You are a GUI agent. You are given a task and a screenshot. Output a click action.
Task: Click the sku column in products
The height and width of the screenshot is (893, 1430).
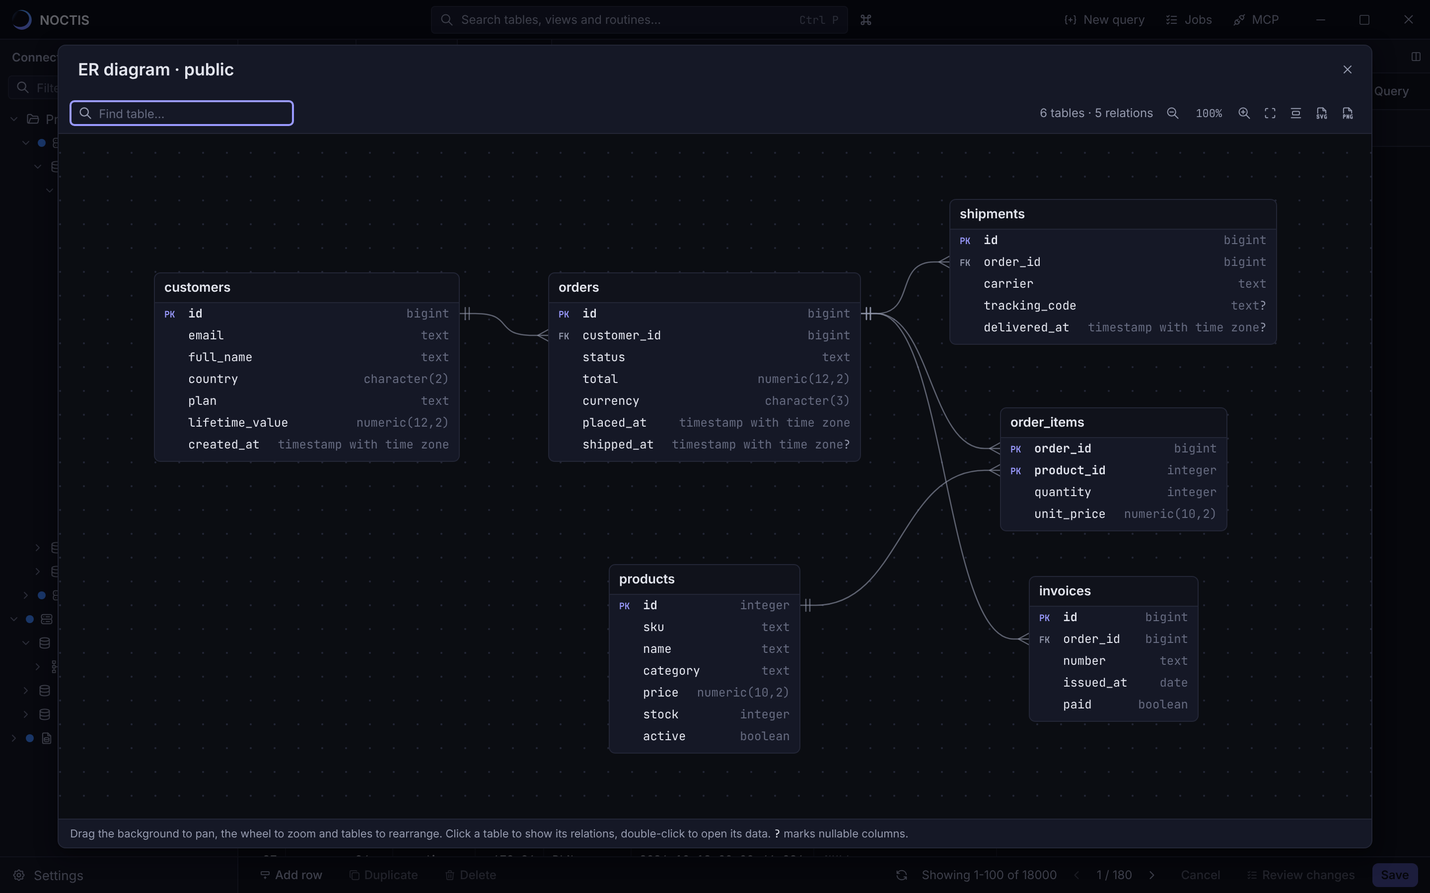click(705, 627)
